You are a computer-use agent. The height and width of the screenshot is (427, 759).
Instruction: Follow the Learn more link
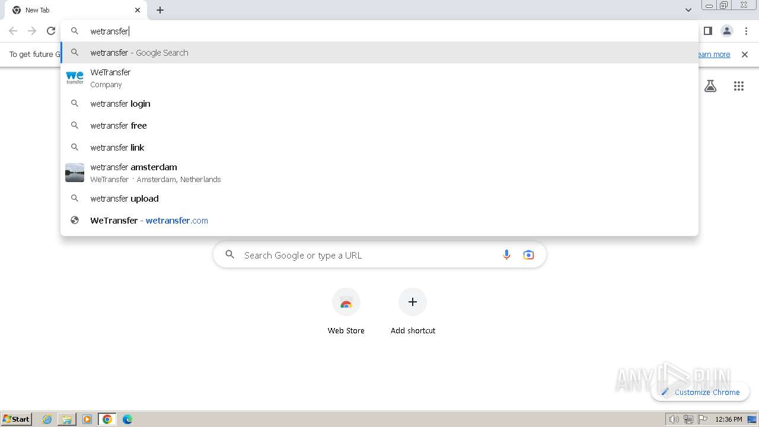click(x=713, y=55)
